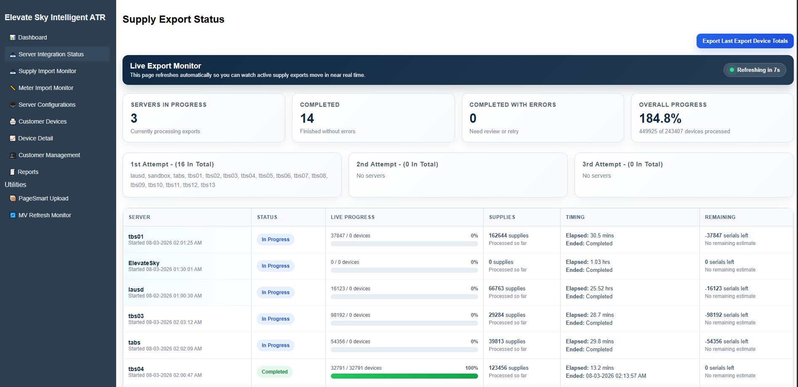Viewport: 798px width, 387px height.
Task: Click the Completed summary card
Action: [373, 118]
